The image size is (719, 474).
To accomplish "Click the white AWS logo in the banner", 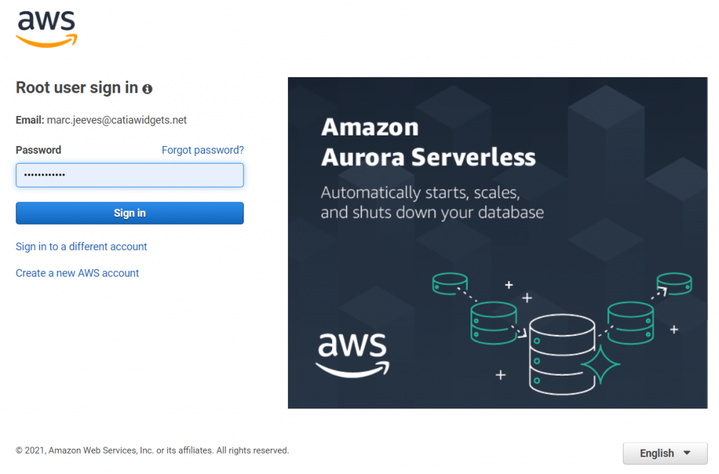I will pyautogui.click(x=352, y=355).
